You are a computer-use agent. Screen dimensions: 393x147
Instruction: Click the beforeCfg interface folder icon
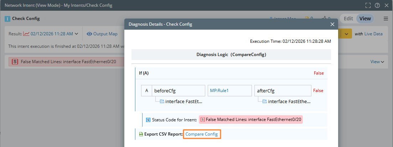point(162,101)
